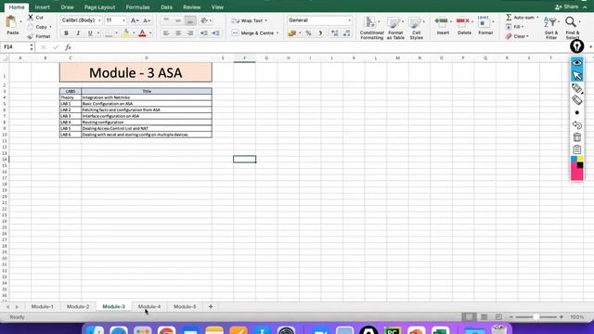This screenshot has width=594, height=334.
Task: Increase font size with large A icon
Action: 135,20
